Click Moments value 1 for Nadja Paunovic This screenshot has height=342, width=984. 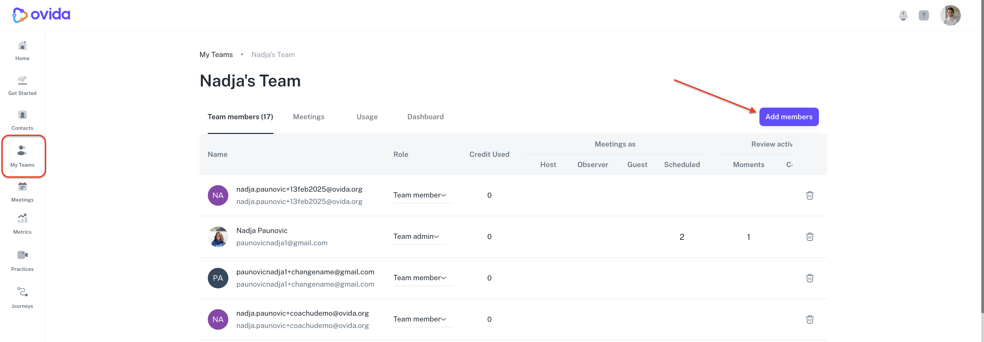[748, 237]
